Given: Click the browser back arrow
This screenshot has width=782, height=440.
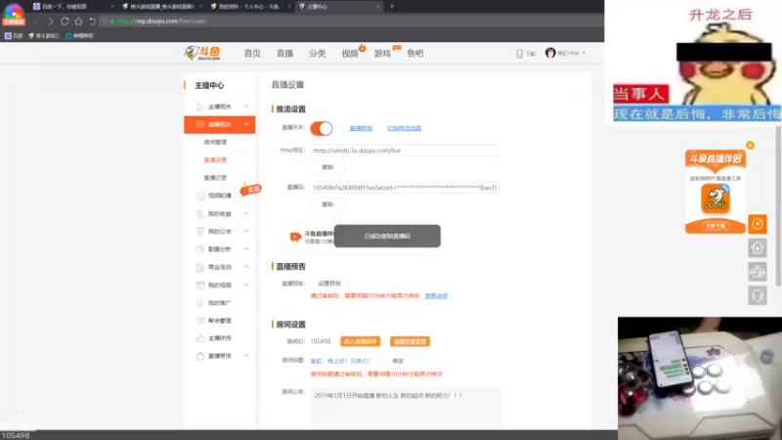Looking at the screenshot, I should (x=36, y=22).
